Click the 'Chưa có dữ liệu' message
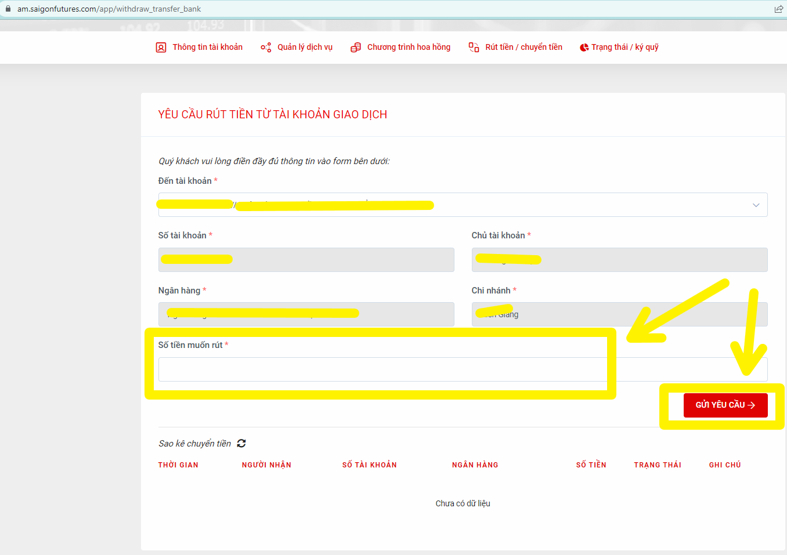The height and width of the screenshot is (555, 787). (463, 503)
